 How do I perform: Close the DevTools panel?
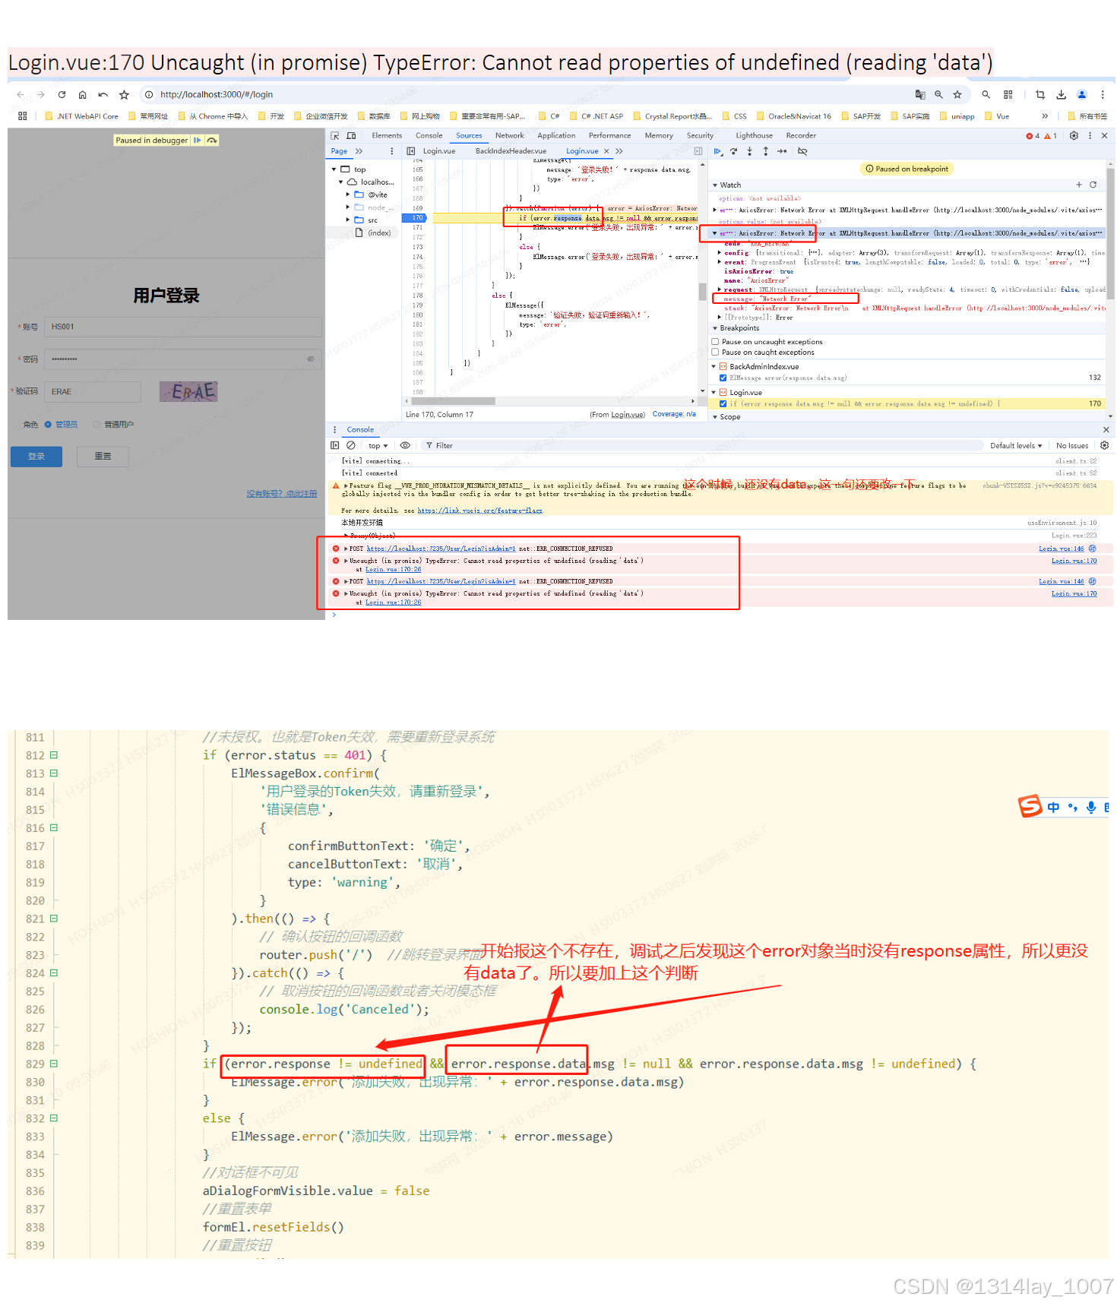[x=1104, y=135]
